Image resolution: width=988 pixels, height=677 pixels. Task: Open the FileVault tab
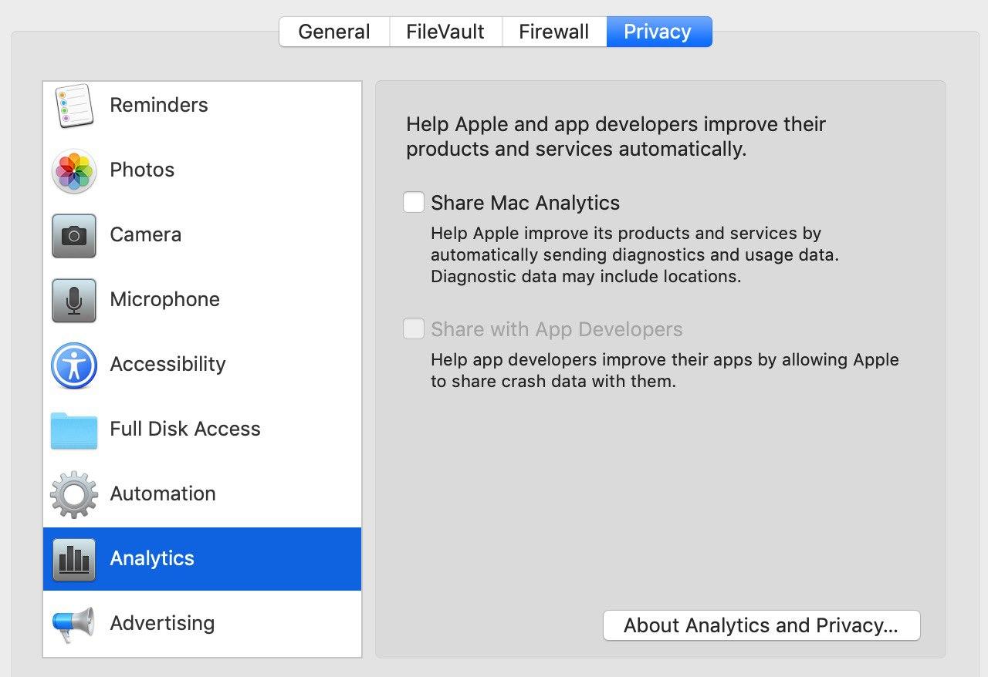[445, 32]
